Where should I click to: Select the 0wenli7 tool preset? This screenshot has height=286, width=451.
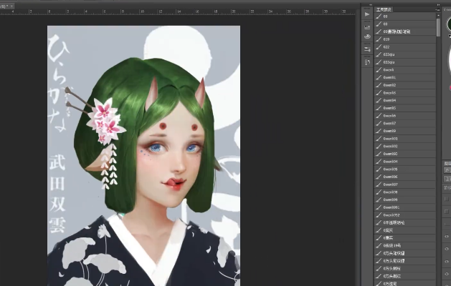[x=405, y=124]
